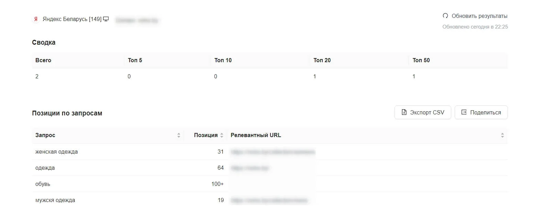This screenshot has width=533, height=213.
Task: Click the Экспорт CSV button label
Action: pyautogui.click(x=427, y=112)
